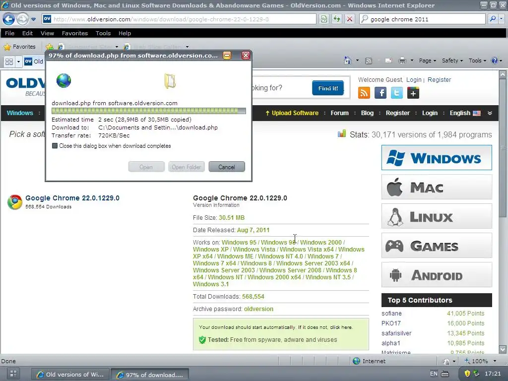Select the Mac platform banner
Image resolution: width=508 pixels, height=381 pixels.
tap(437, 187)
